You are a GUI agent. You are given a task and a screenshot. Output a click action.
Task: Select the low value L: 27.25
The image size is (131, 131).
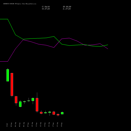click(x=67, y=9)
